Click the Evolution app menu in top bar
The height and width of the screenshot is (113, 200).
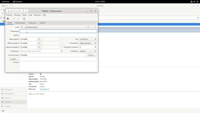click(x=17, y=2)
